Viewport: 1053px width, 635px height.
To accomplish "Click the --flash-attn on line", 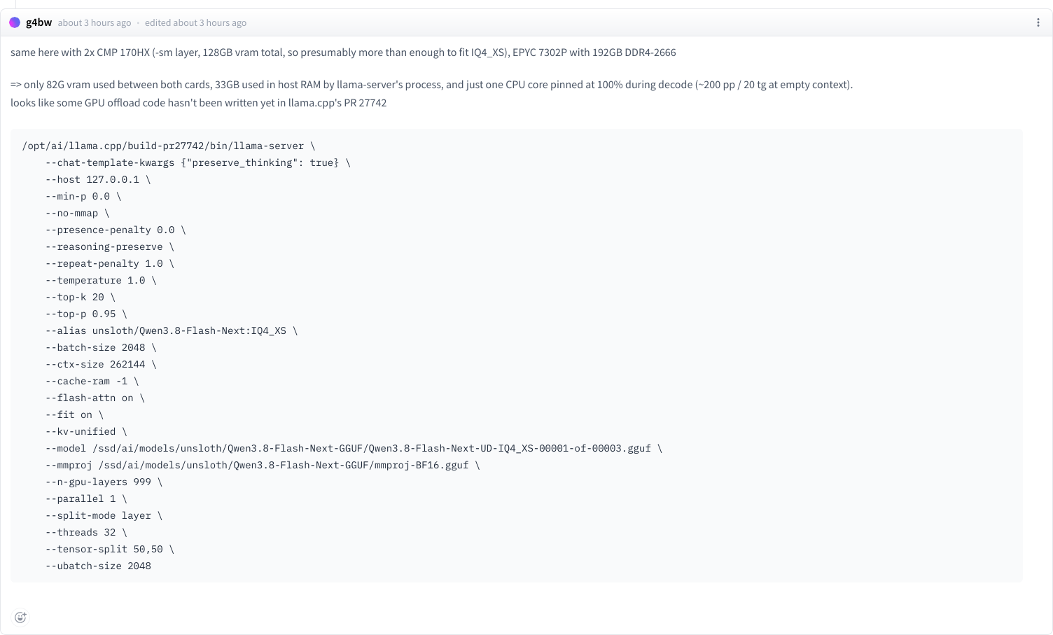I will 95,398.
